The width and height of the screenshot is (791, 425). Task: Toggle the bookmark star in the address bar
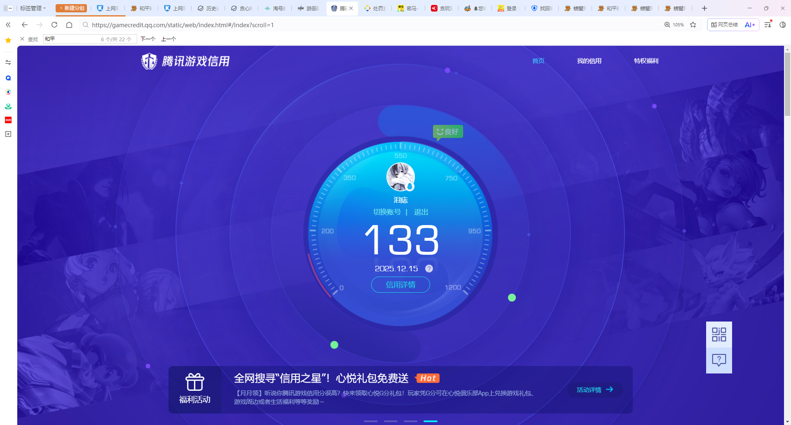pos(693,25)
